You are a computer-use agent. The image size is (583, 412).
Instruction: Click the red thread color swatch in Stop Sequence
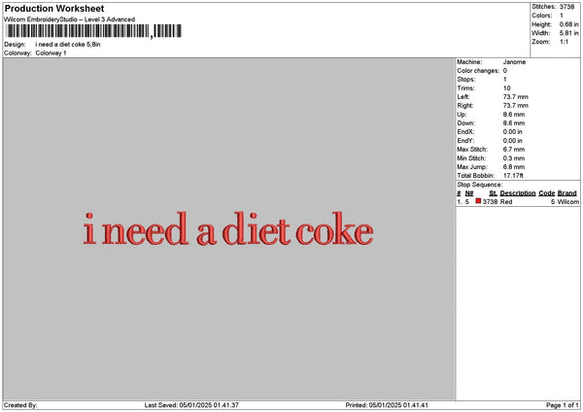click(478, 201)
